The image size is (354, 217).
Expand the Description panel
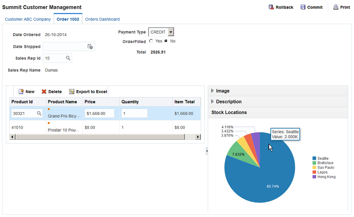212,102
